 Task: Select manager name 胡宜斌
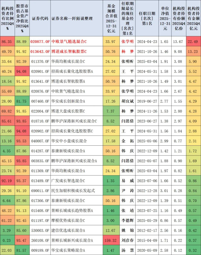point(127,101)
